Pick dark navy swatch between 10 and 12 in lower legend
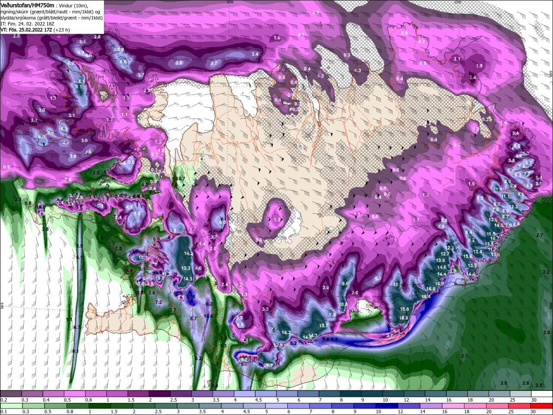Screen dimensions: 553x415 [386, 406]
